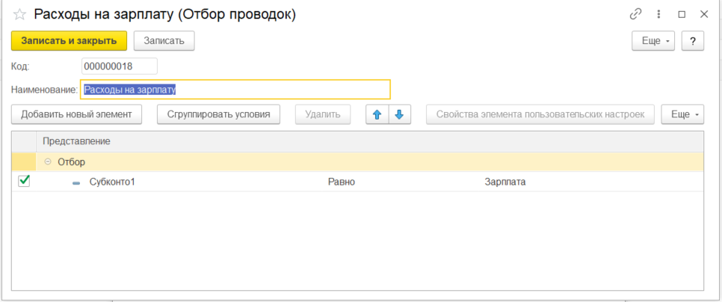Open help with question mark button
The width and height of the screenshot is (722, 302).
(693, 41)
